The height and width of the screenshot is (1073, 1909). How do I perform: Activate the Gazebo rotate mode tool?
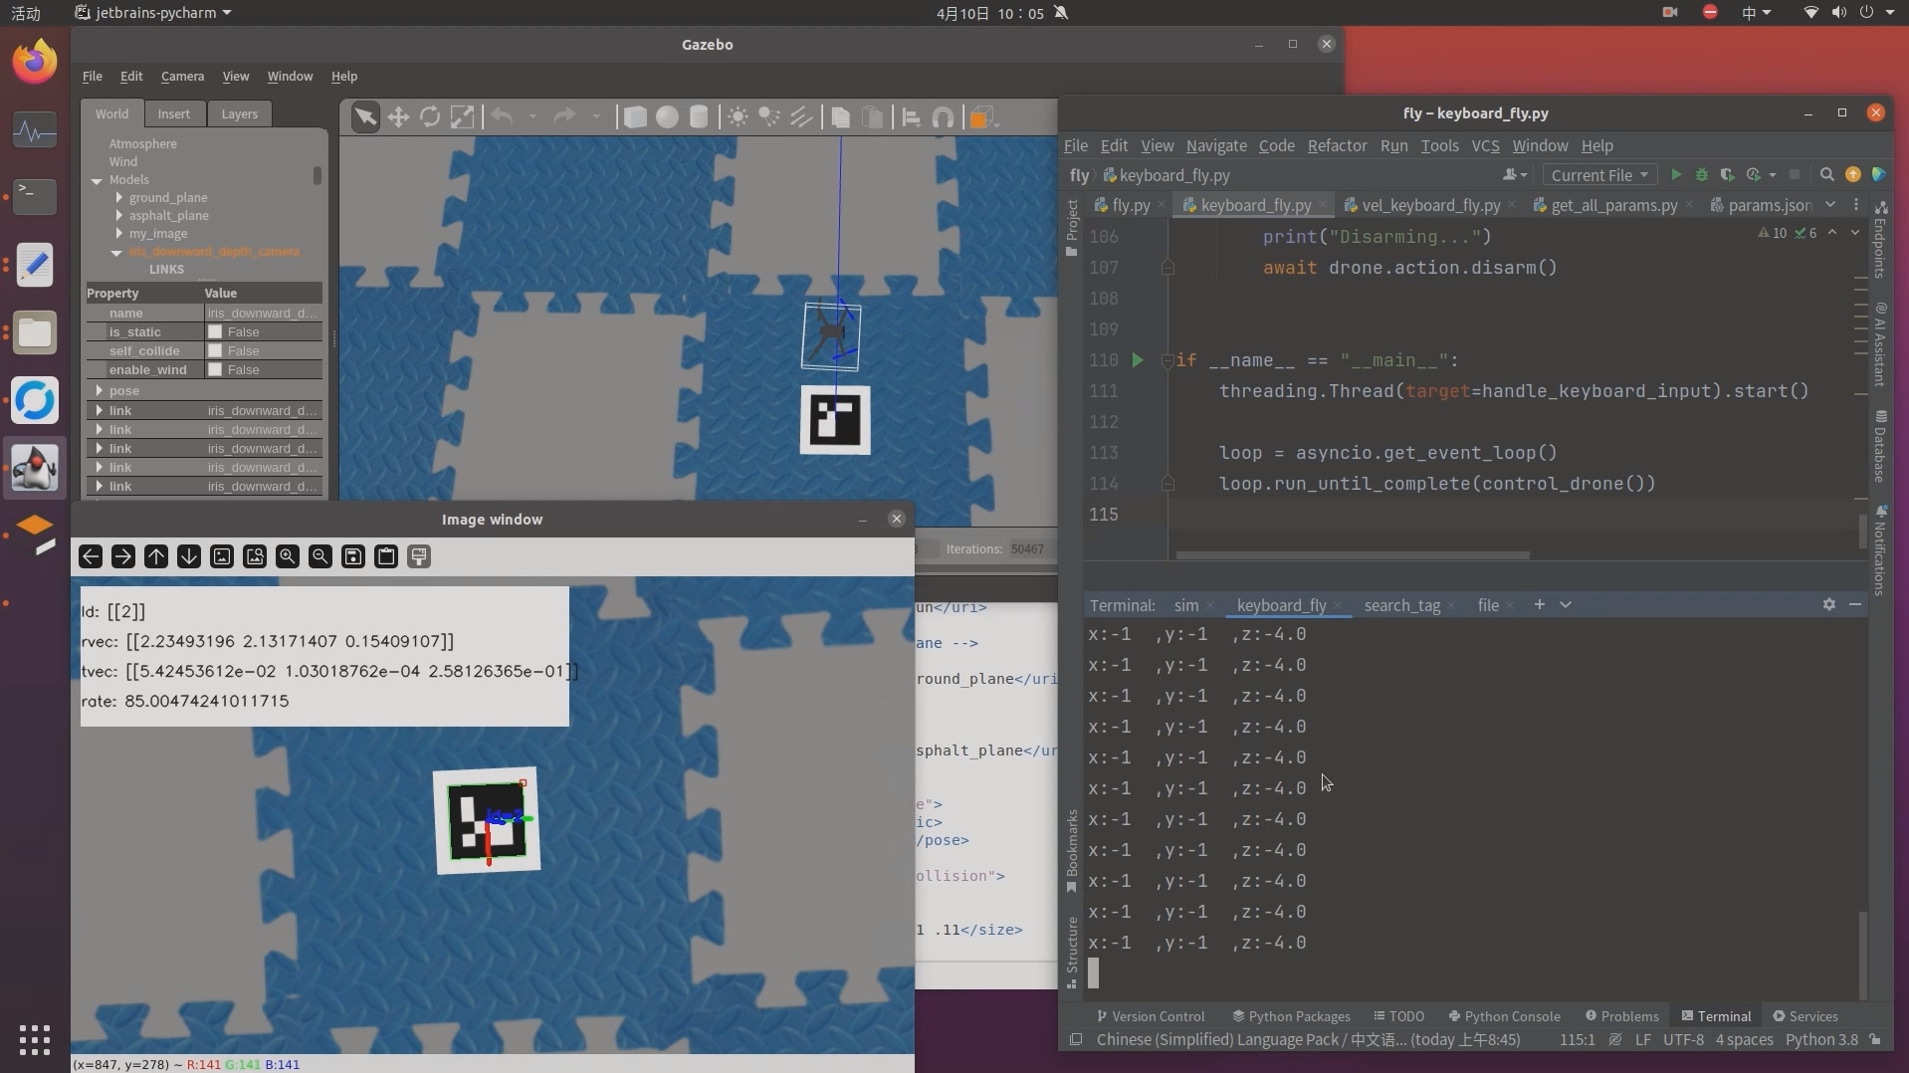pyautogui.click(x=430, y=117)
